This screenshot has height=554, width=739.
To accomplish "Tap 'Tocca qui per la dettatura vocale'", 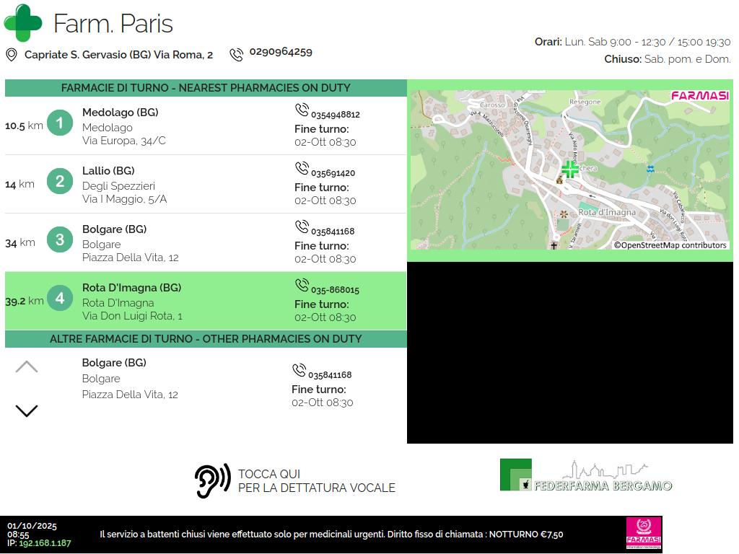I will (316, 481).
